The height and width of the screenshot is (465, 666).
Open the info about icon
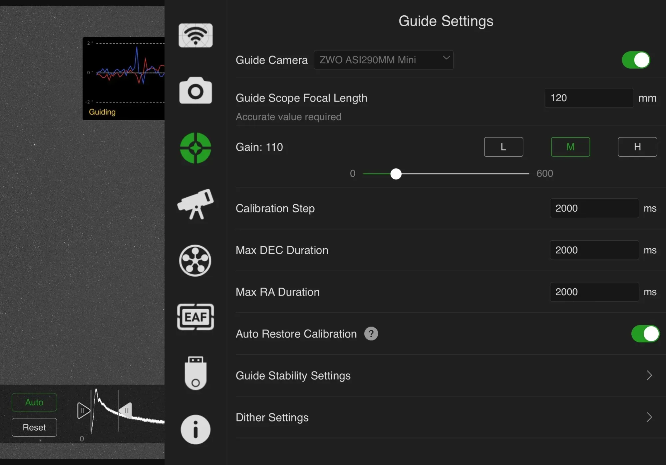[195, 429]
